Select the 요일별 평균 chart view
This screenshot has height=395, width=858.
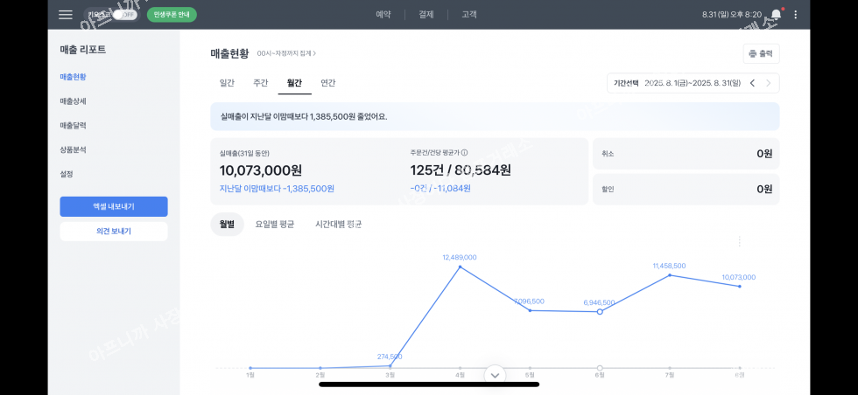[x=274, y=225]
